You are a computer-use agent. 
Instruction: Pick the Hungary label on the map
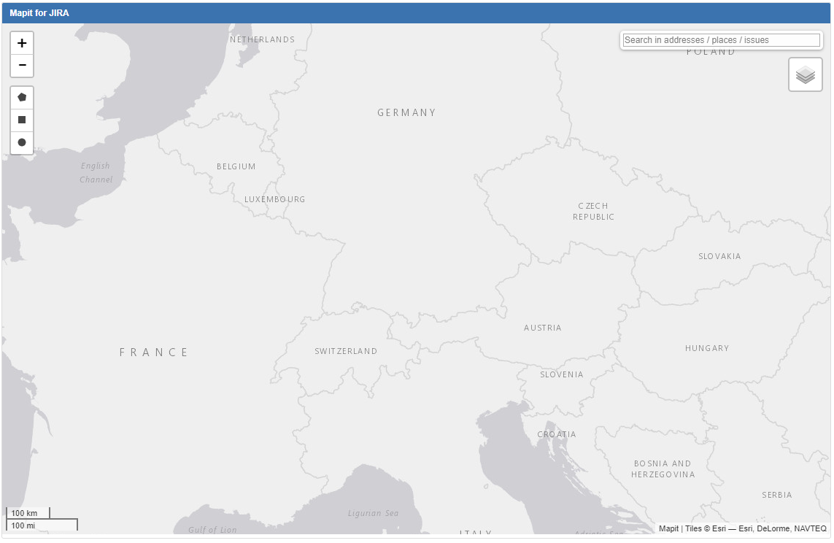tap(706, 348)
